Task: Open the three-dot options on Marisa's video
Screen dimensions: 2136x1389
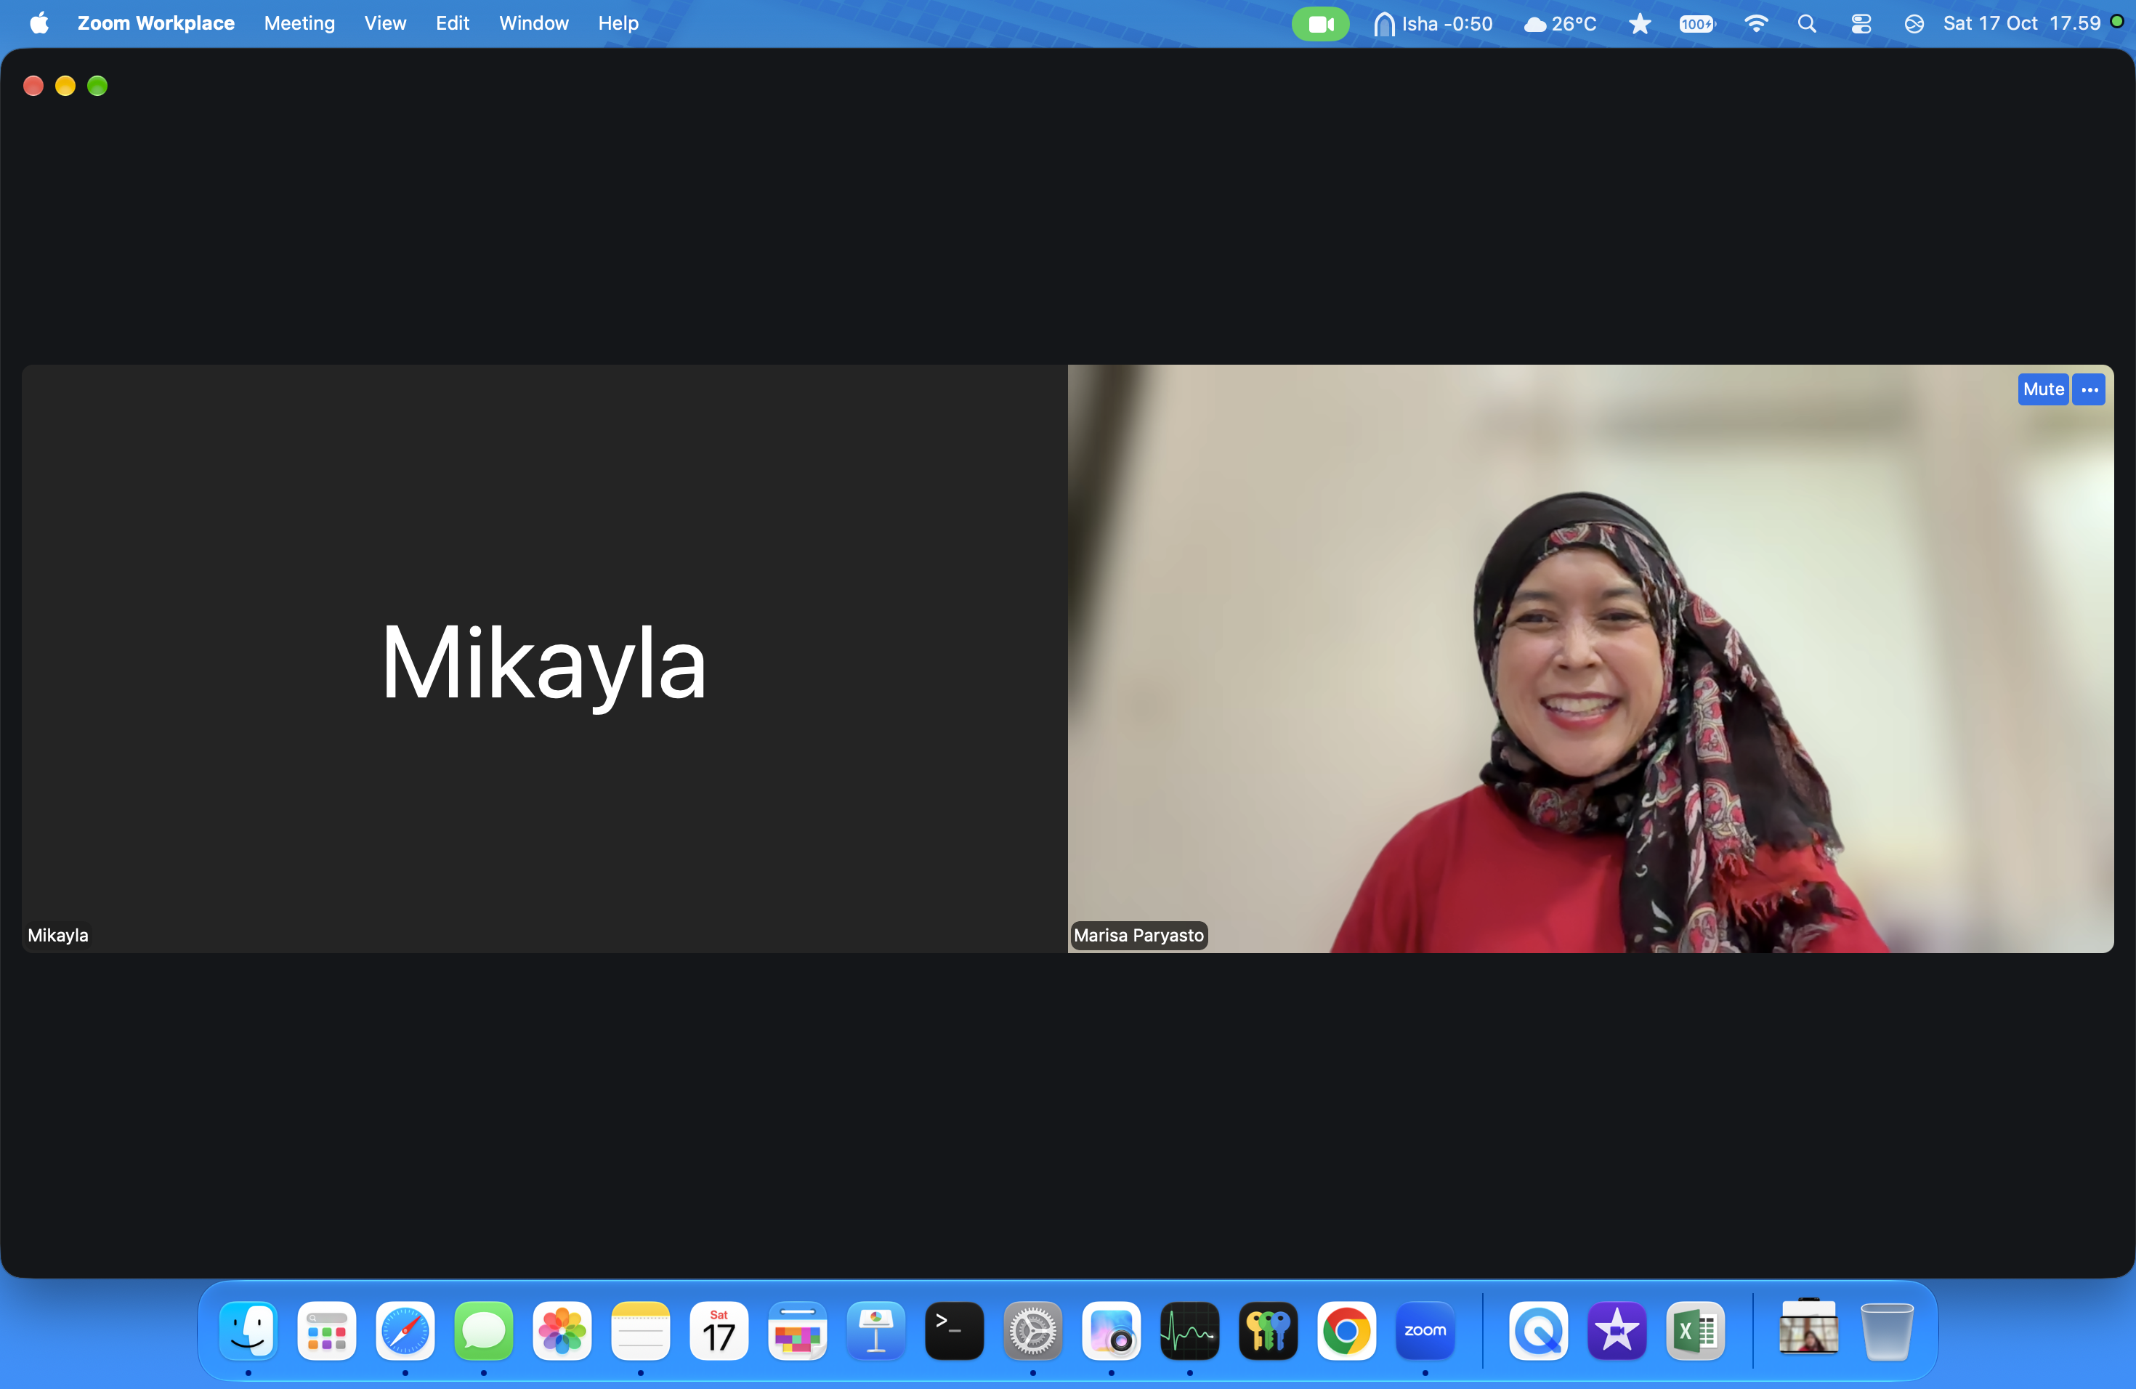Action: click(2090, 389)
